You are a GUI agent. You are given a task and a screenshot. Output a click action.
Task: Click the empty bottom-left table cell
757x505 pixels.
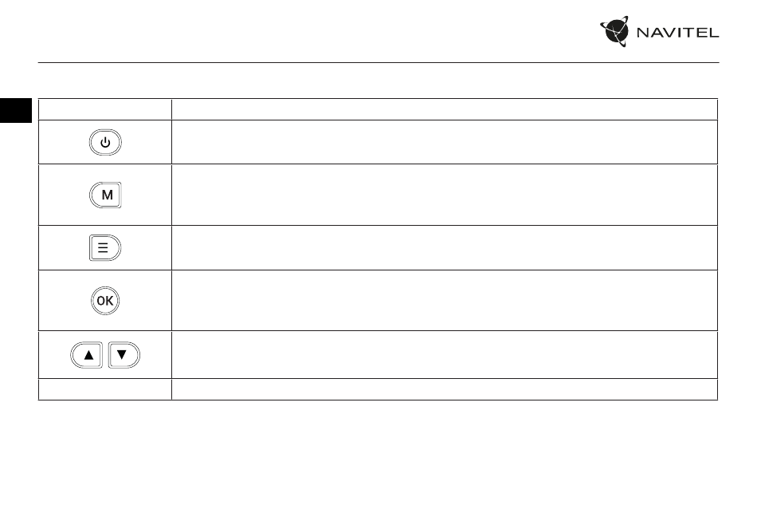coord(104,389)
